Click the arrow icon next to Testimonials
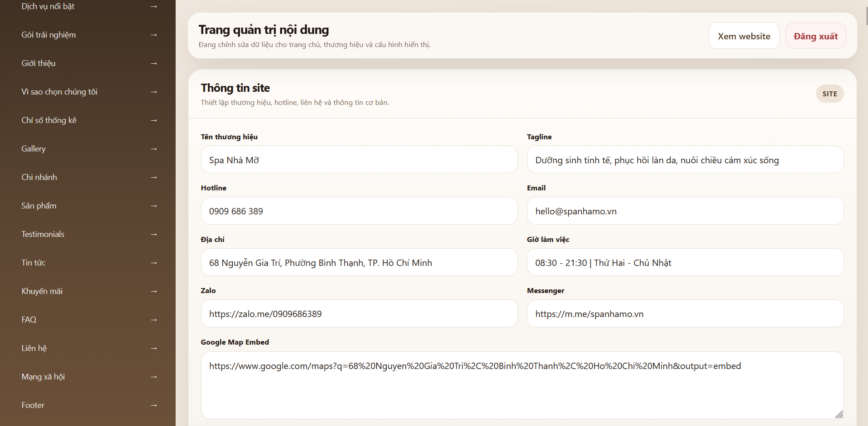The width and height of the screenshot is (868, 426). click(x=153, y=234)
